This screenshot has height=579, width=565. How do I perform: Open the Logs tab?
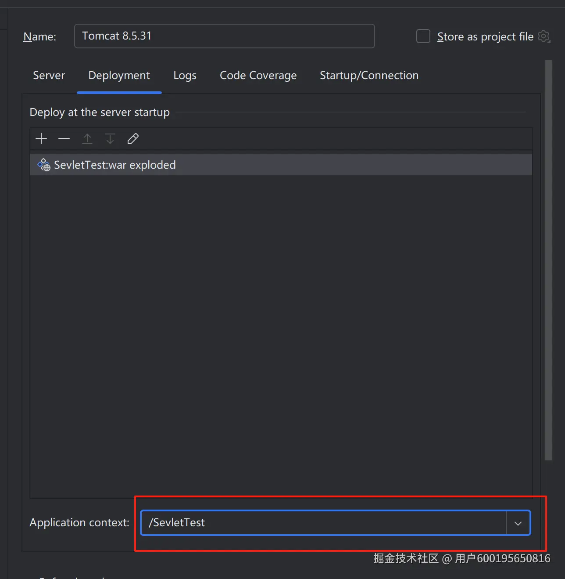point(185,75)
